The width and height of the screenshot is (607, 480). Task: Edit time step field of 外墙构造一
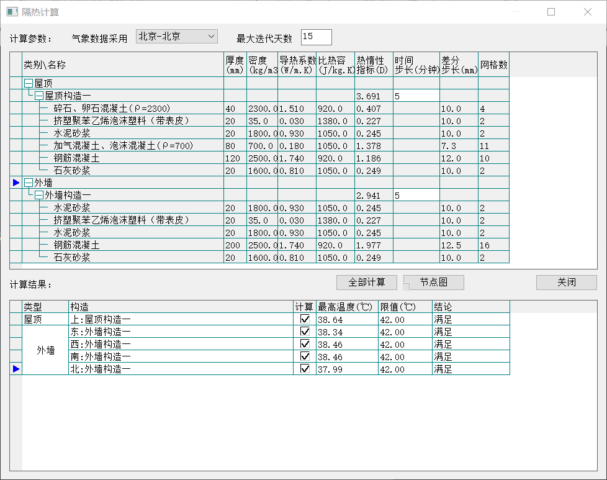tap(416, 196)
